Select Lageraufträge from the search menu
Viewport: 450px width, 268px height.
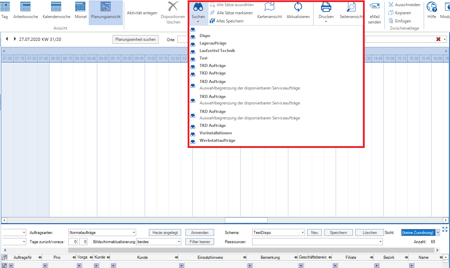(x=213, y=43)
